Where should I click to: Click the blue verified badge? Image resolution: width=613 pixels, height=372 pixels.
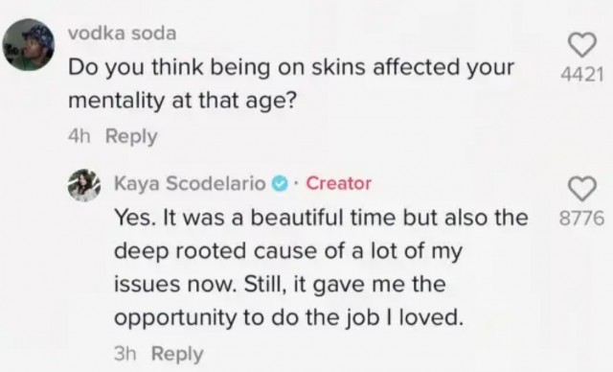280,183
